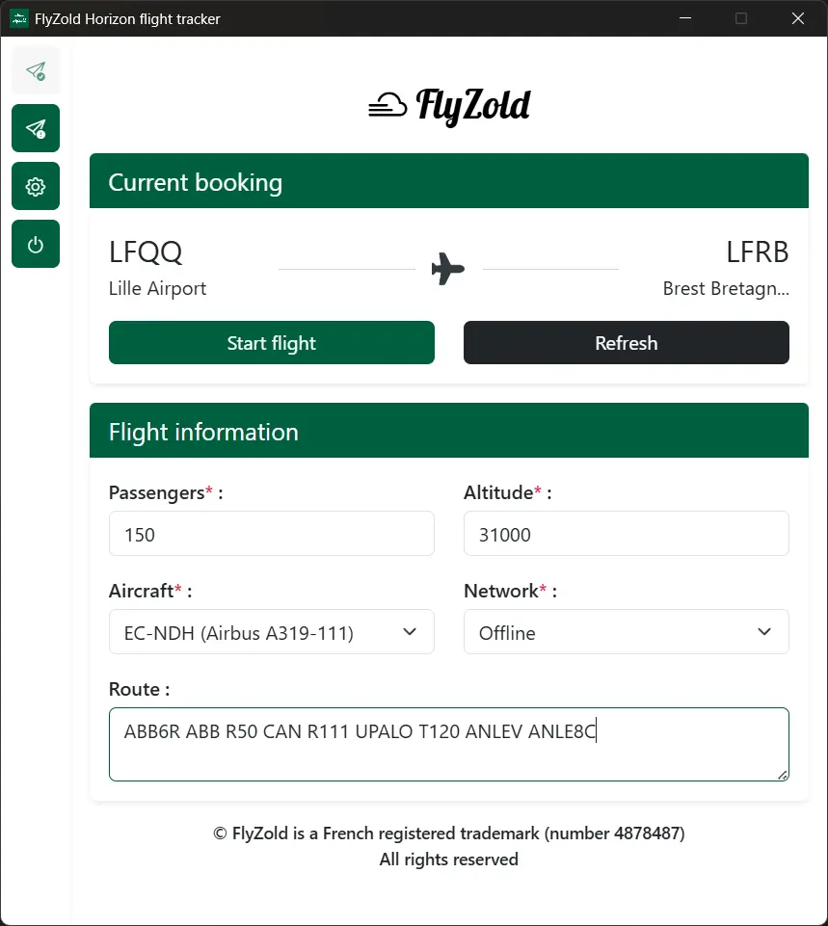Open the Network dropdown showing Offline
This screenshot has height=926, width=828.
(x=626, y=632)
